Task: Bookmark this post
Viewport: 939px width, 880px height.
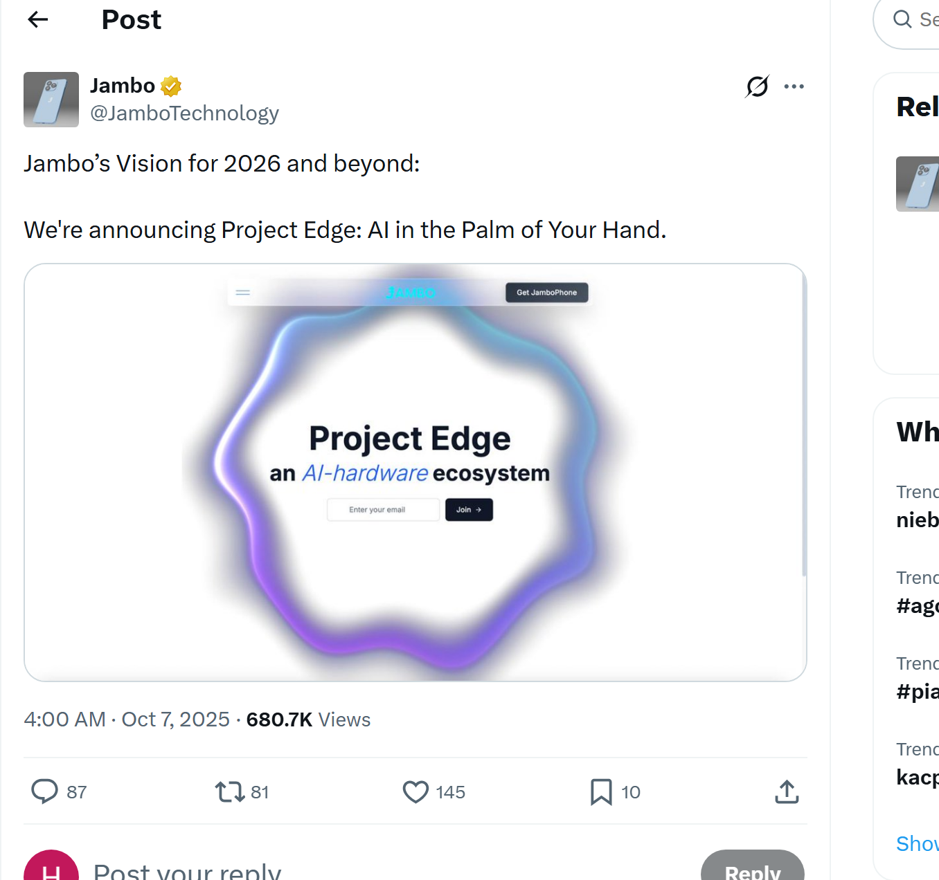Action: click(x=600, y=791)
